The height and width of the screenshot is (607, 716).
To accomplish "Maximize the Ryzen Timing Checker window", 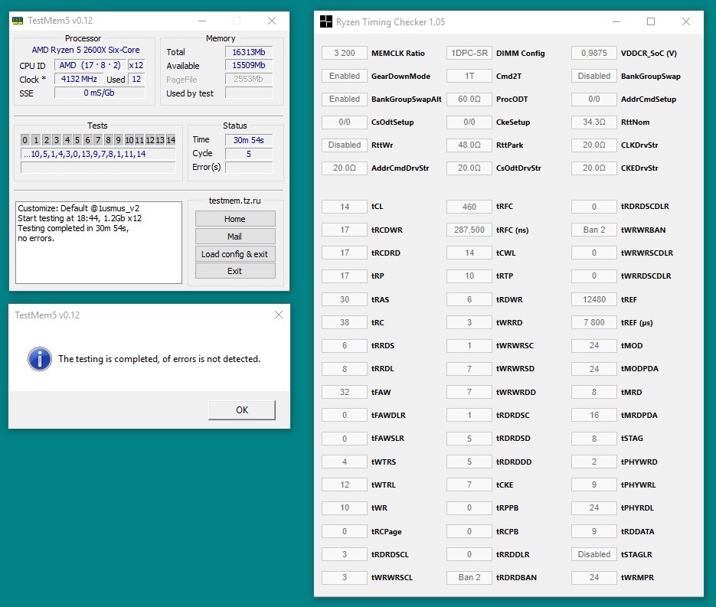I will tap(651, 22).
